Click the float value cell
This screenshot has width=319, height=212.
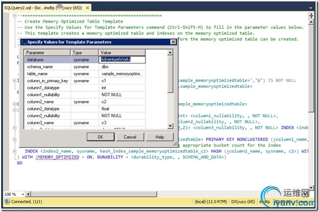coord(122,109)
